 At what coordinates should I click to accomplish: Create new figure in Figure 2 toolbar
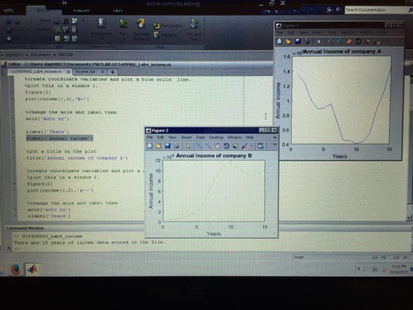[150, 146]
